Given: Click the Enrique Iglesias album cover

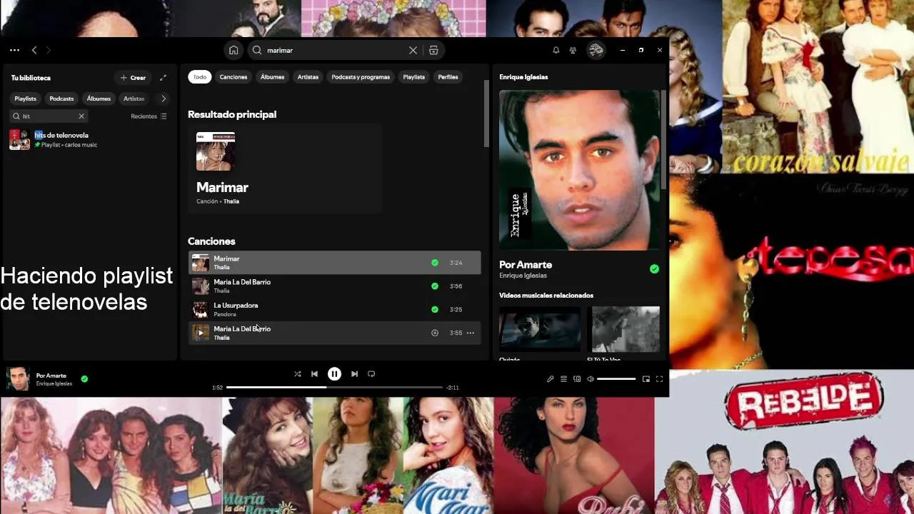Looking at the screenshot, I should [579, 170].
